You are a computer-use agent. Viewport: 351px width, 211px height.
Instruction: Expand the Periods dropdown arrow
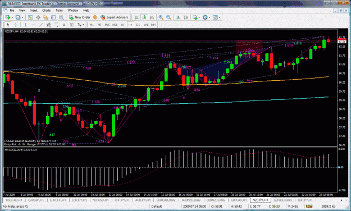pyautogui.click(x=209, y=17)
